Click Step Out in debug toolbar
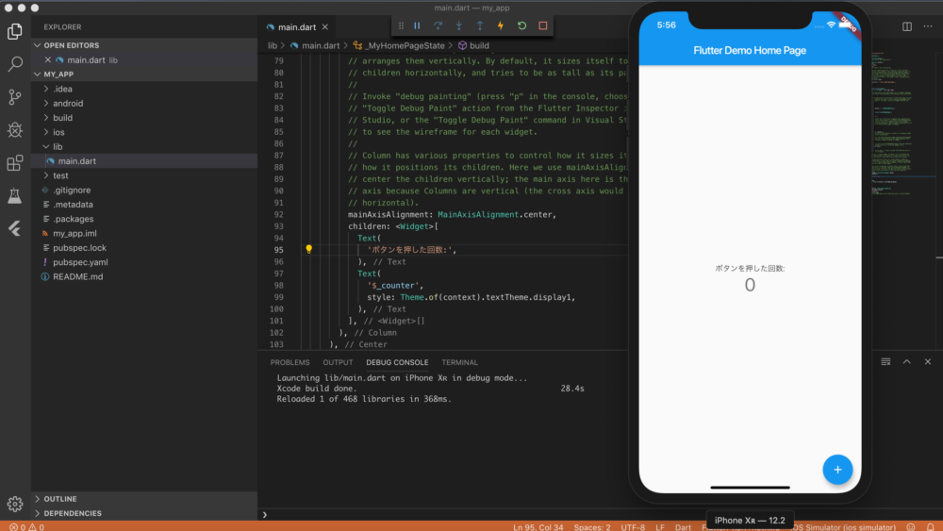943x531 pixels. (x=480, y=25)
